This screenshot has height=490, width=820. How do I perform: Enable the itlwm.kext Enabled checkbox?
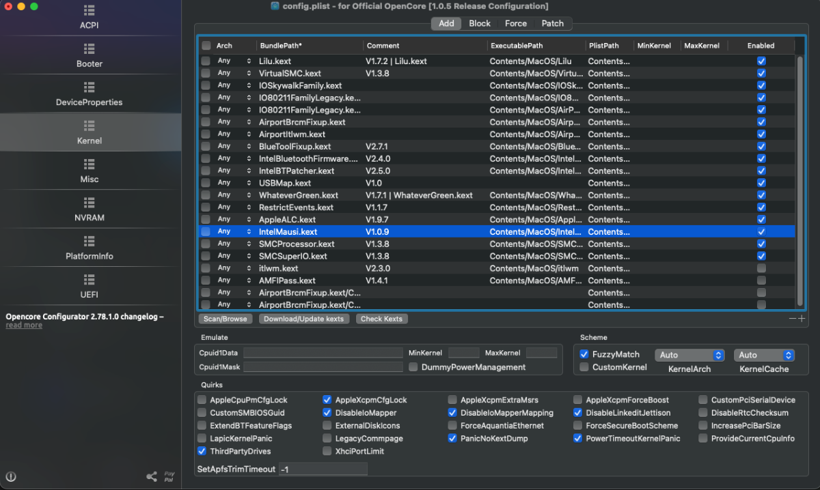tap(761, 268)
